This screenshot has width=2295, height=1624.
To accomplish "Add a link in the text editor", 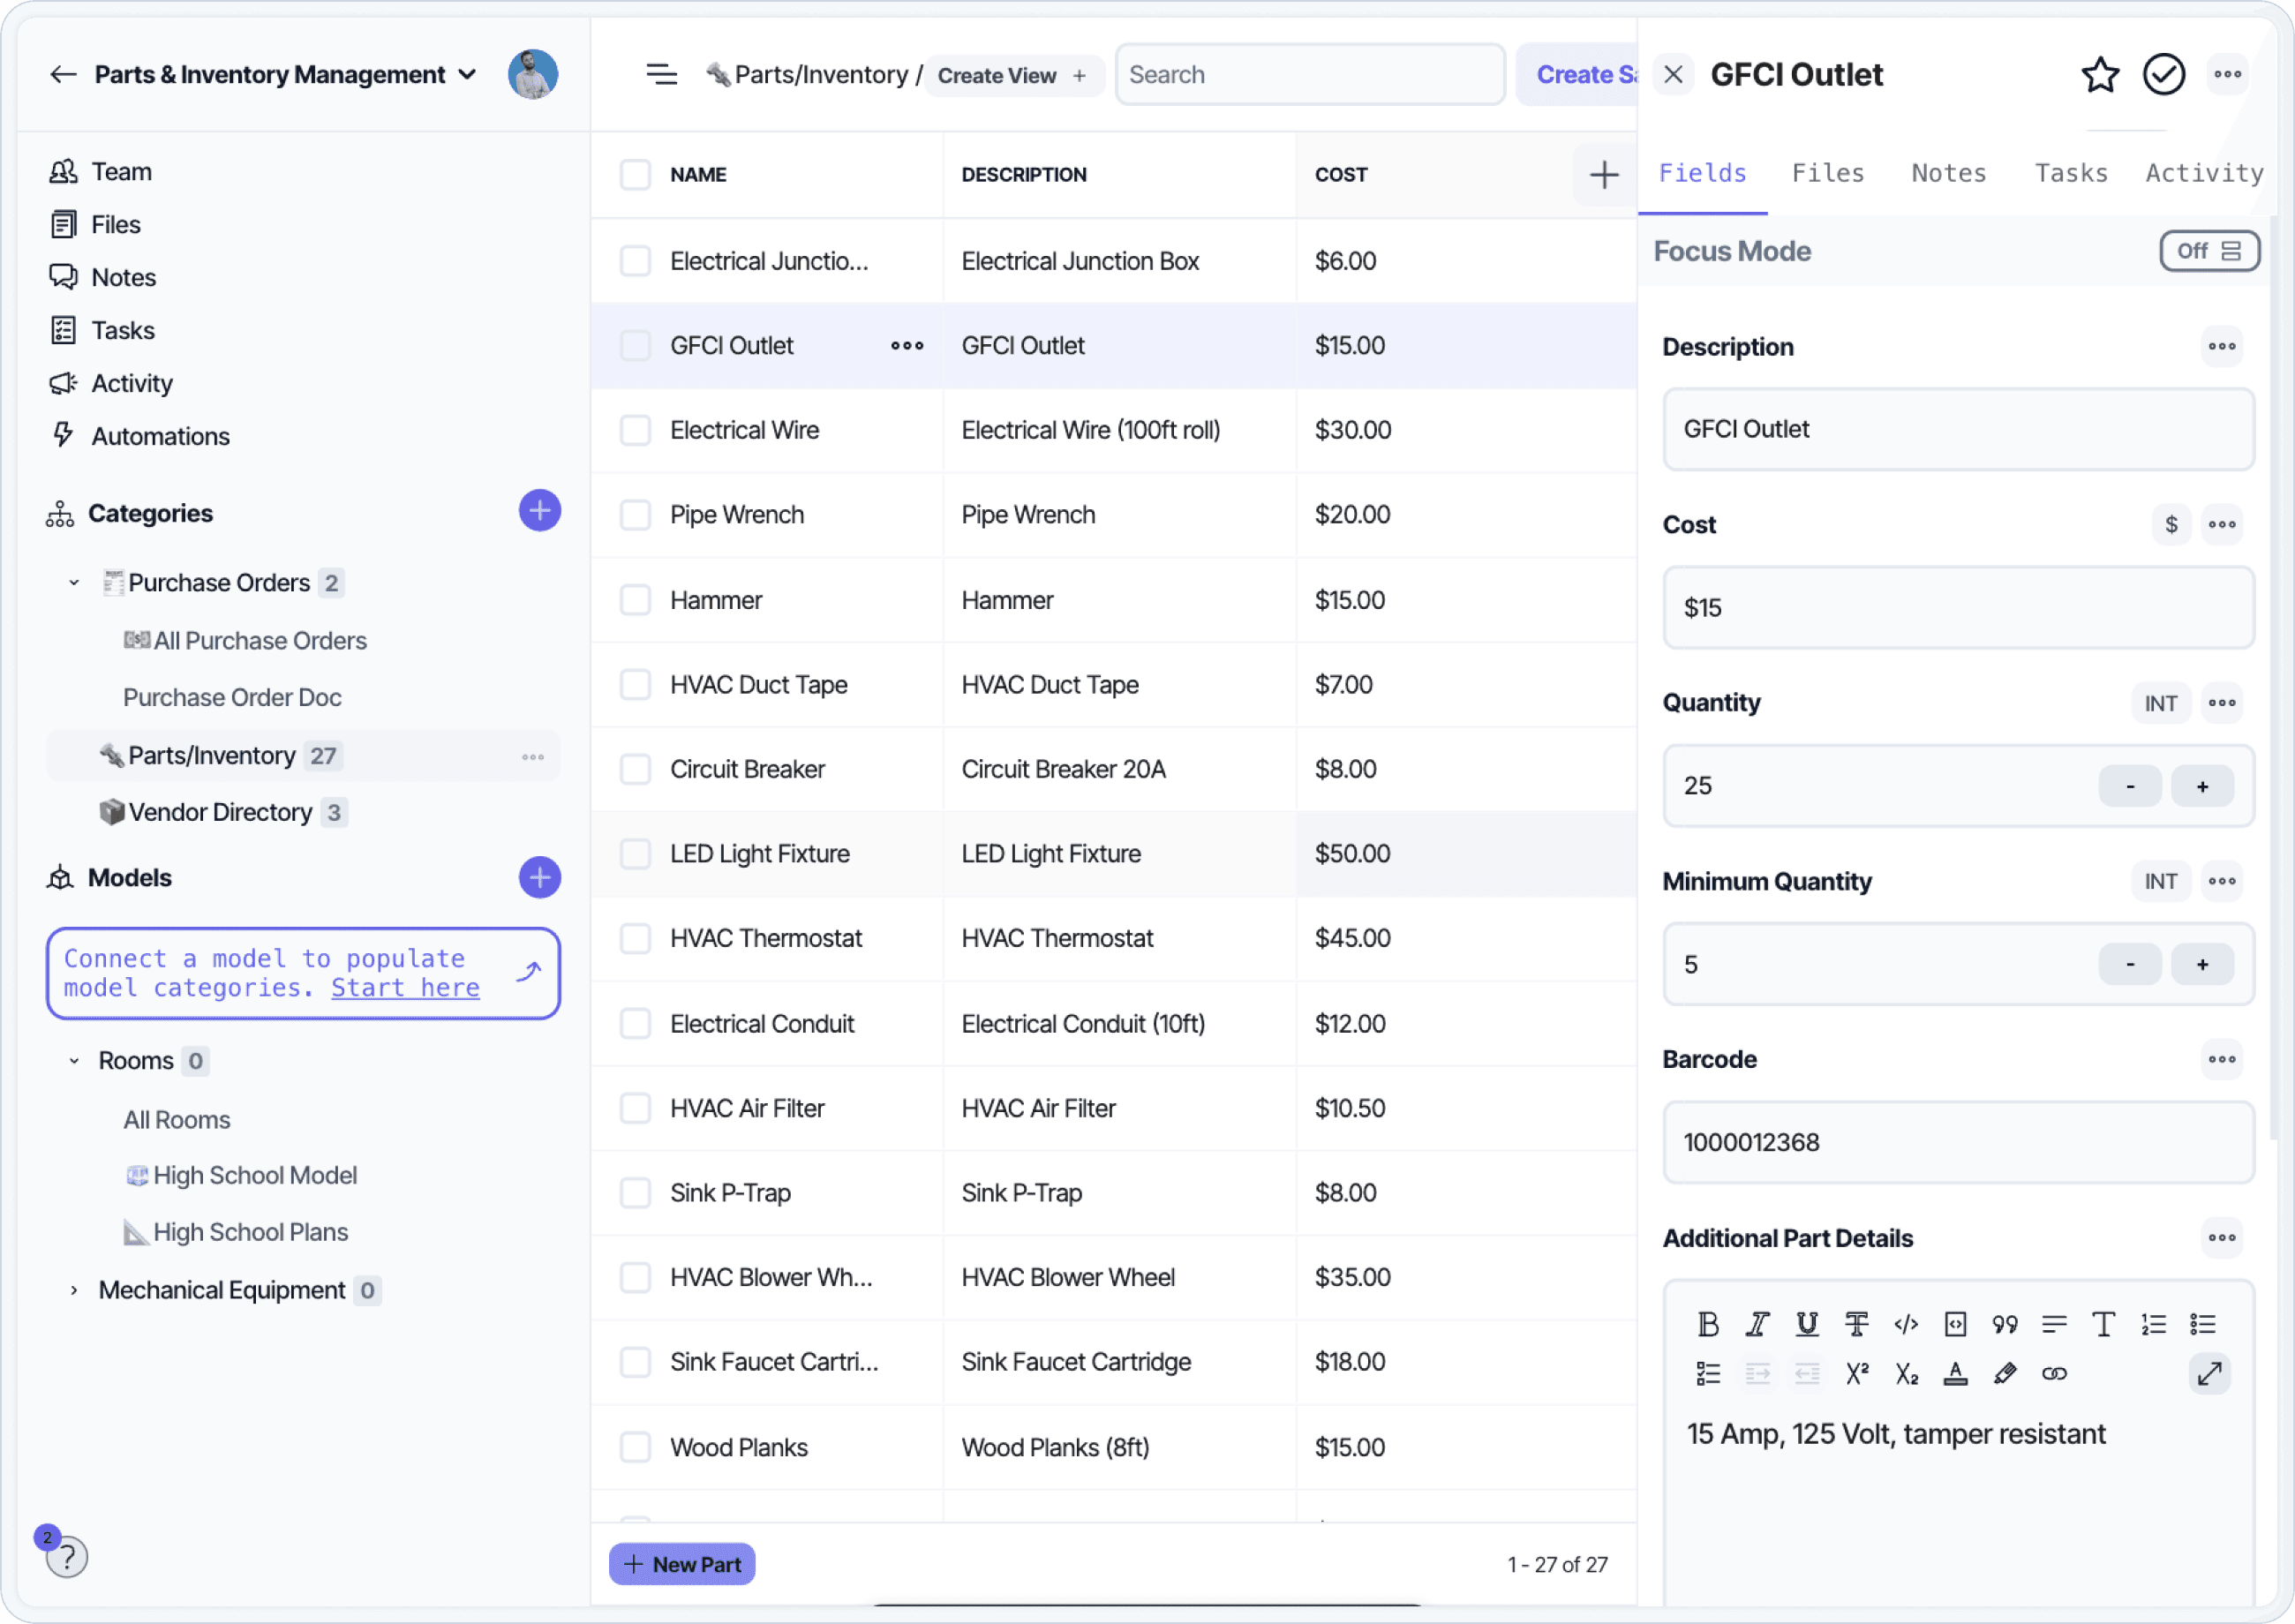I will click(2054, 1374).
